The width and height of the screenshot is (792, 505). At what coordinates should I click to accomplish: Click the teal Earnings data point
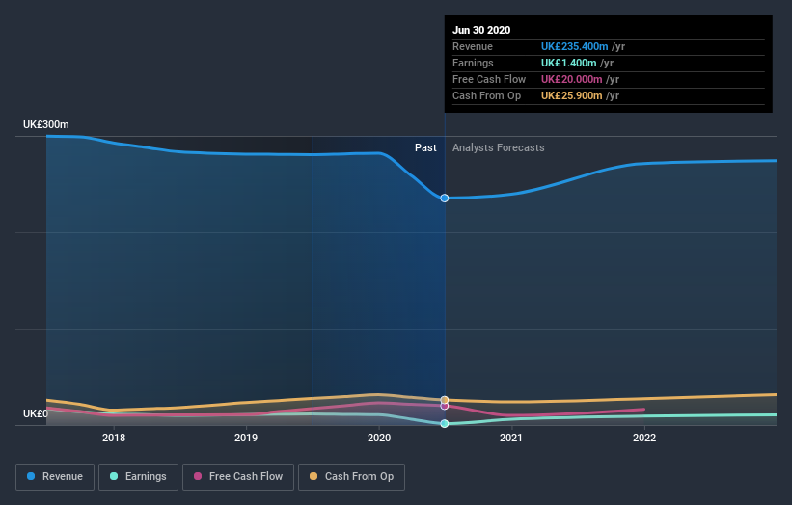(x=445, y=424)
